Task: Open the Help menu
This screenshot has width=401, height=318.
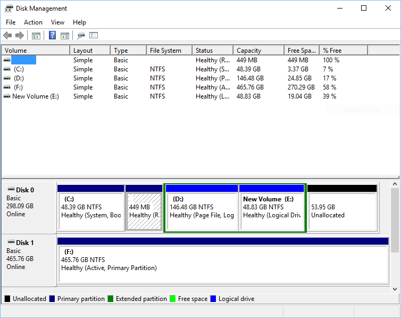Action: point(79,22)
